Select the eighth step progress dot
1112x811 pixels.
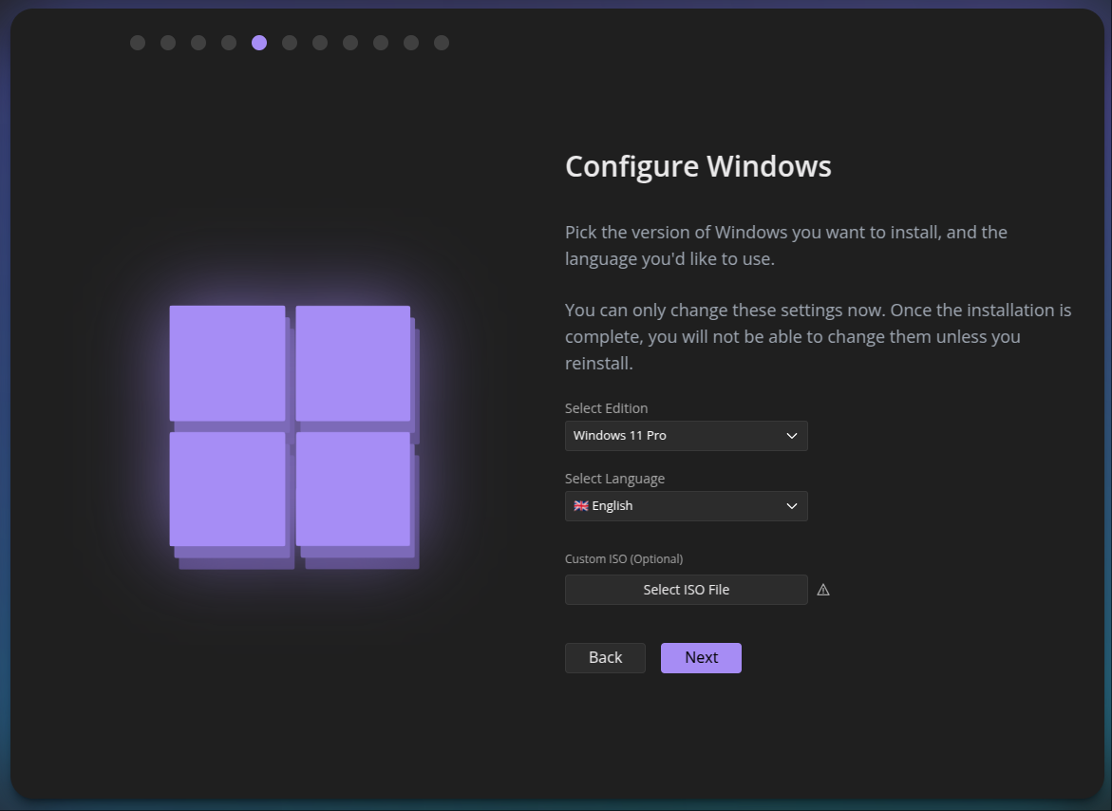coord(350,43)
